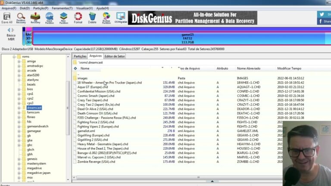Tick checkbox for Confidential Mission (USA).chd
The width and height of the screenshot is (331, 186).
coord(75,92)
